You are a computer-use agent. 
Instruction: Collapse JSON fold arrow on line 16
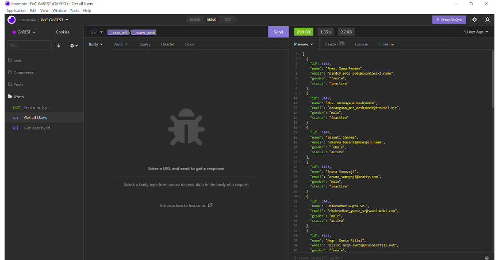pyautogui.click(x=300, y=128)
